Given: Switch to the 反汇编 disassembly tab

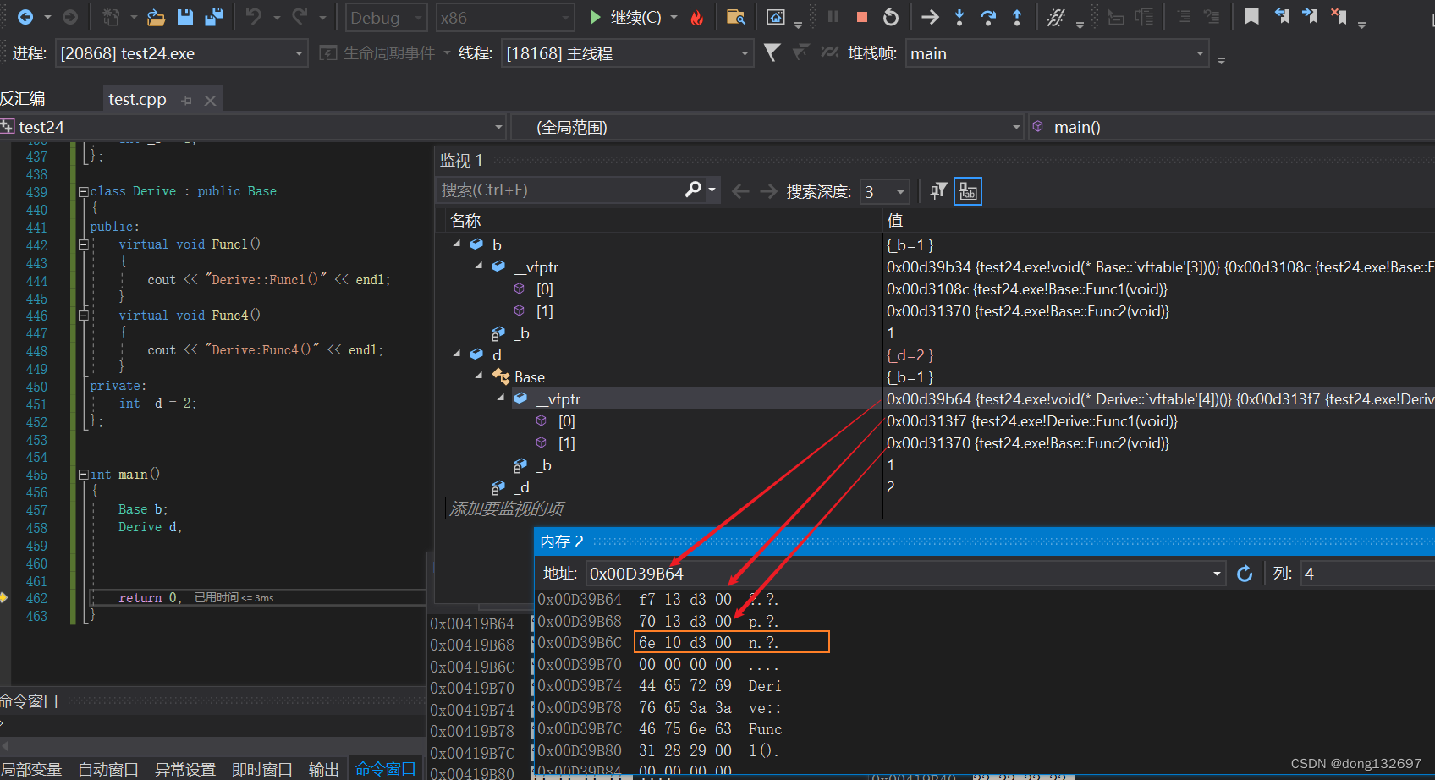Looking at the screenshot, I should click(x=24, y=99).
